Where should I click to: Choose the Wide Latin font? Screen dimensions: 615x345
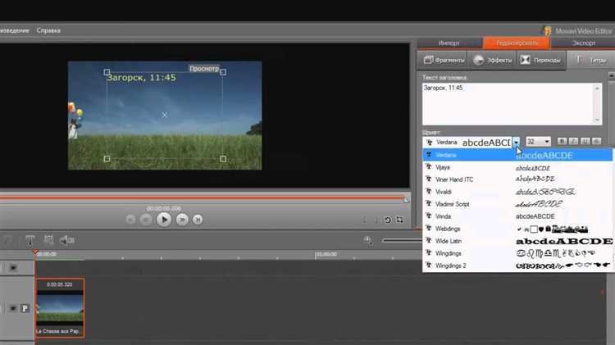(517, 241)
